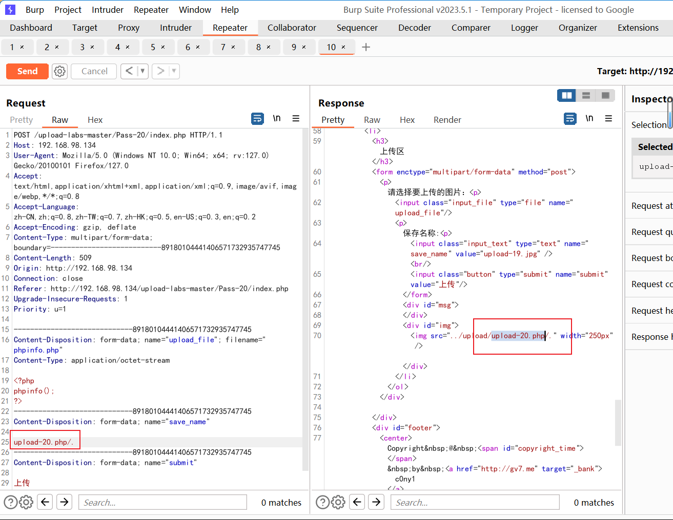Close Repeater tab 1

click(22, 47)
